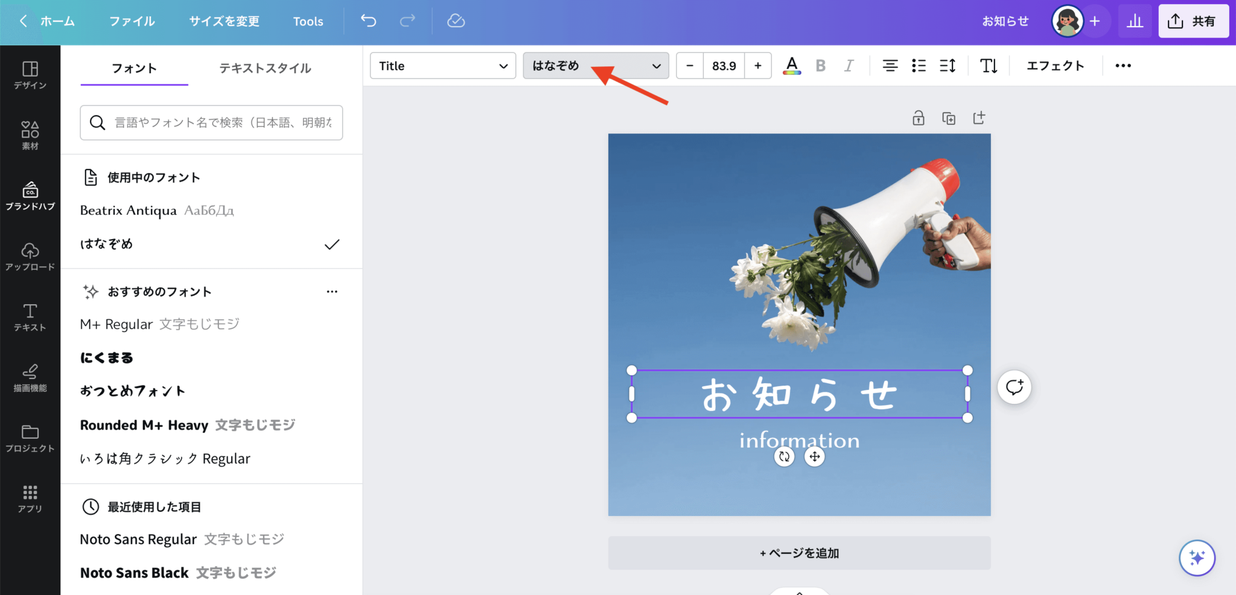Open the はなぞめ font dropdown
1236x595 pixels.
pyautogui.click(x=596, y=66)
